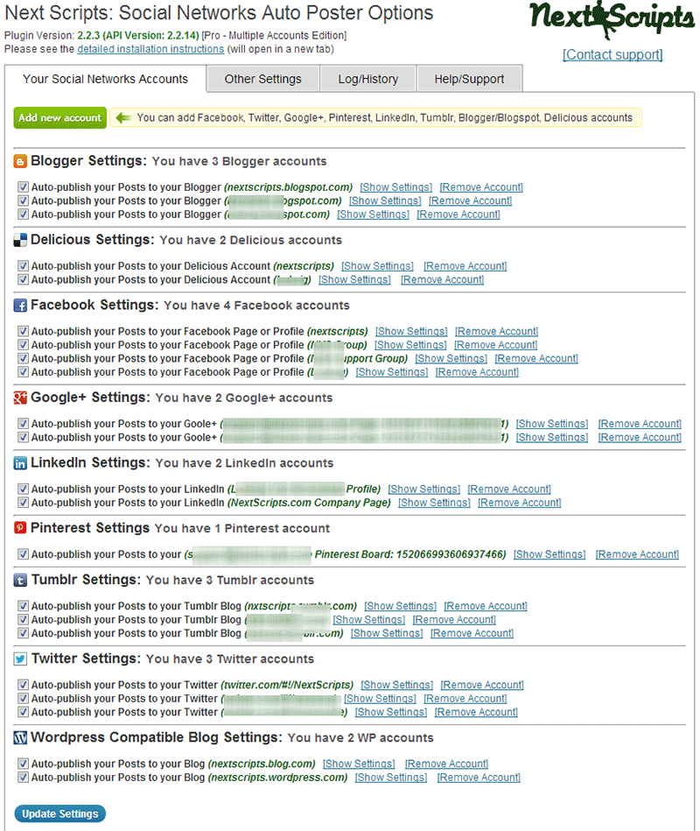Uncheck auto-publish for twitter.com/#!/NextScripts
This screenshot has height=831, width=700.
coord(23,684)
